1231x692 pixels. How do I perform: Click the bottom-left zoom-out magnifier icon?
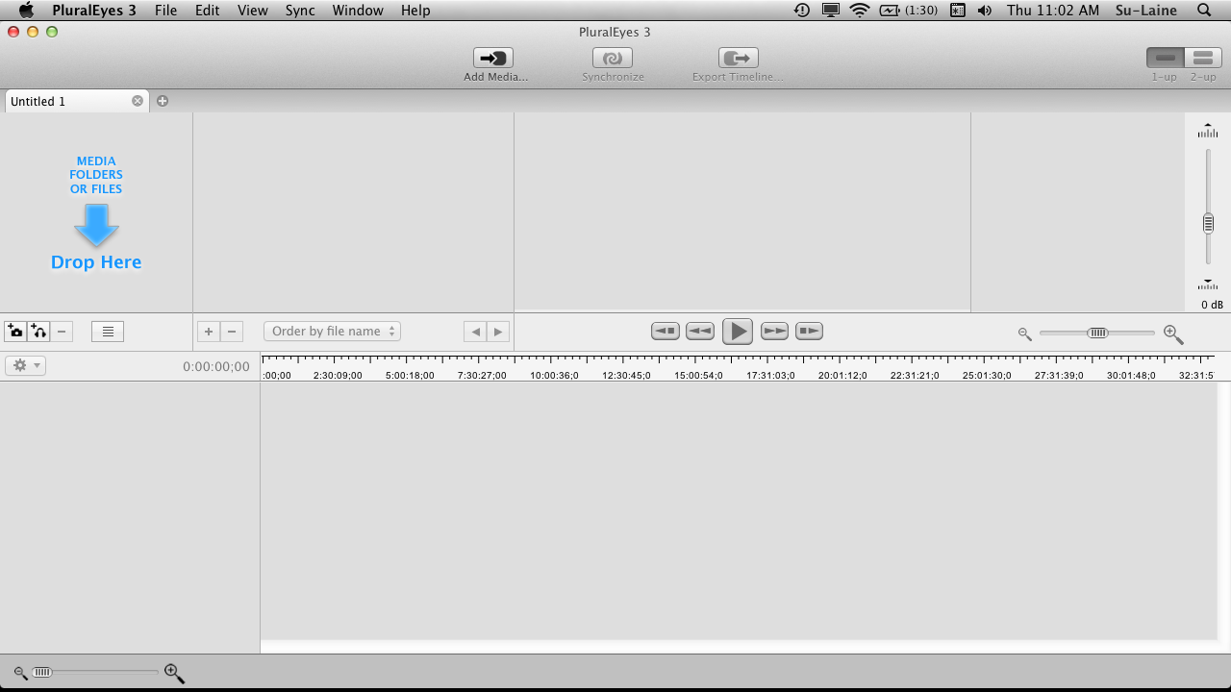click(x=20, y=673)
